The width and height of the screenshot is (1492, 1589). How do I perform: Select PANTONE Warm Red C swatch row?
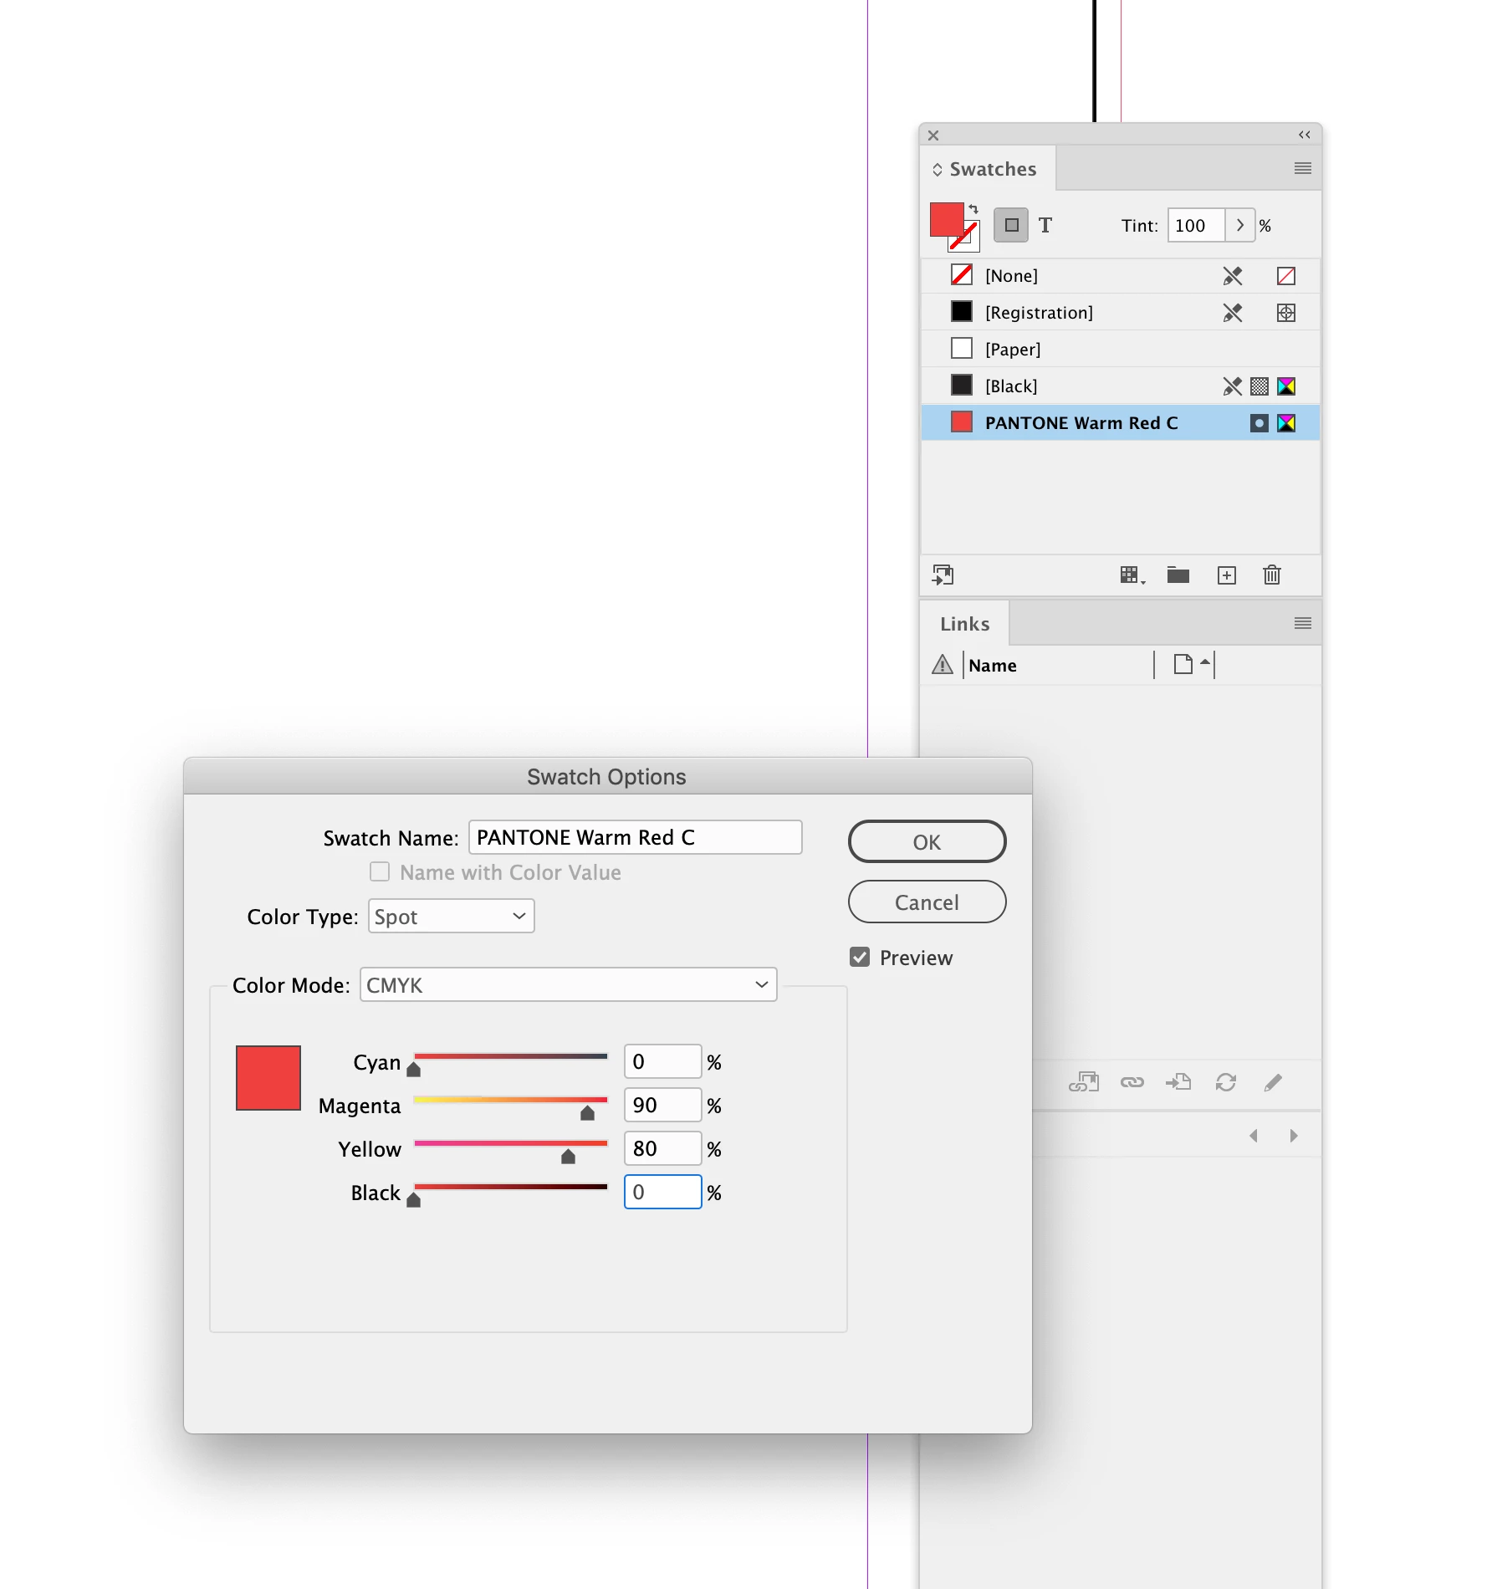[x=1120, y=422]
